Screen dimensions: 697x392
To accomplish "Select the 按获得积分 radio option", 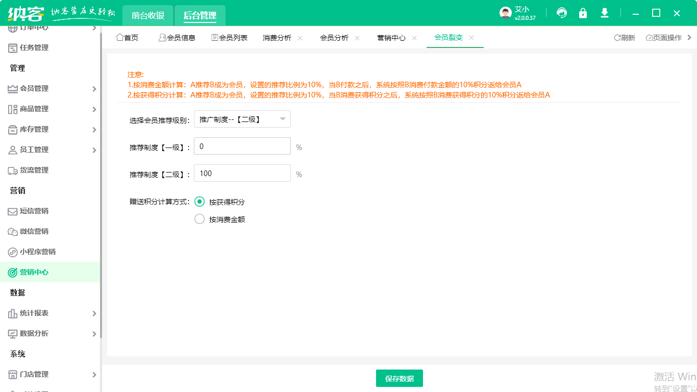I will pos(200,202).
